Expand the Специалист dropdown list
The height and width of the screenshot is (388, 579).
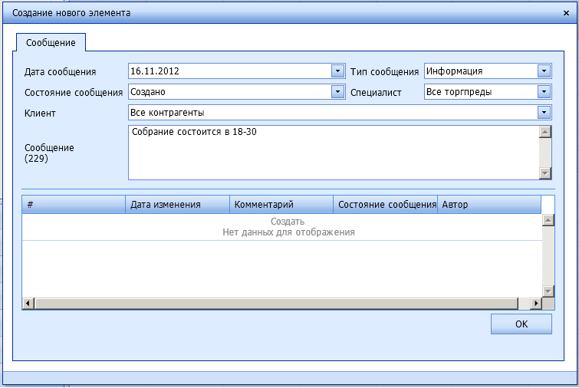click(x=544, y=92)
